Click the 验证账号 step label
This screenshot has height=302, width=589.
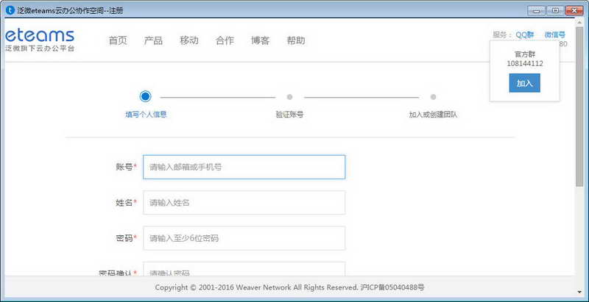click(x=289, y=115)
